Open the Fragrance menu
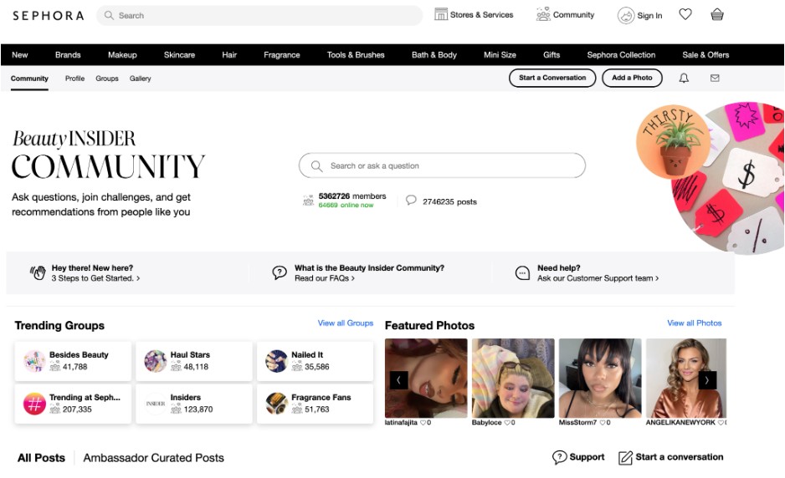 pos(282,55)
